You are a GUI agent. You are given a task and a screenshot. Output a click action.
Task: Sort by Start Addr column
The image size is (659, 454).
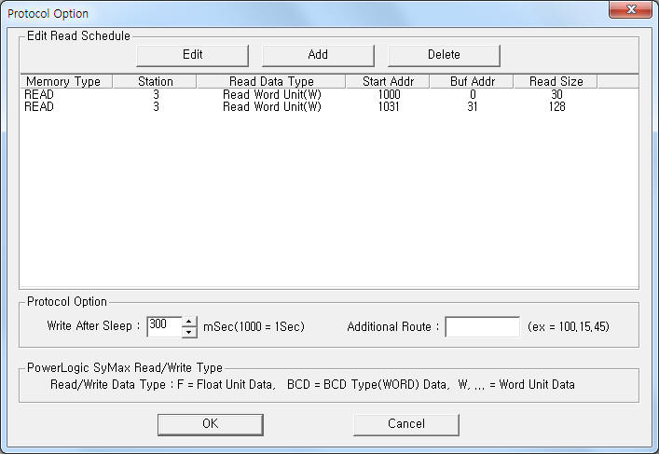[x=387, y=82]
